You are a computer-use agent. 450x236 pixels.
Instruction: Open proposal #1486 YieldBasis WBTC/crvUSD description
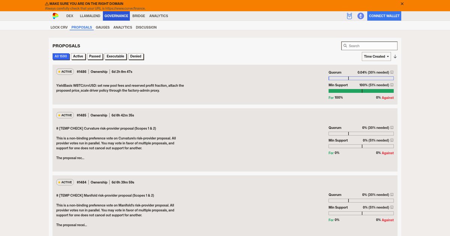pos(120,88)
